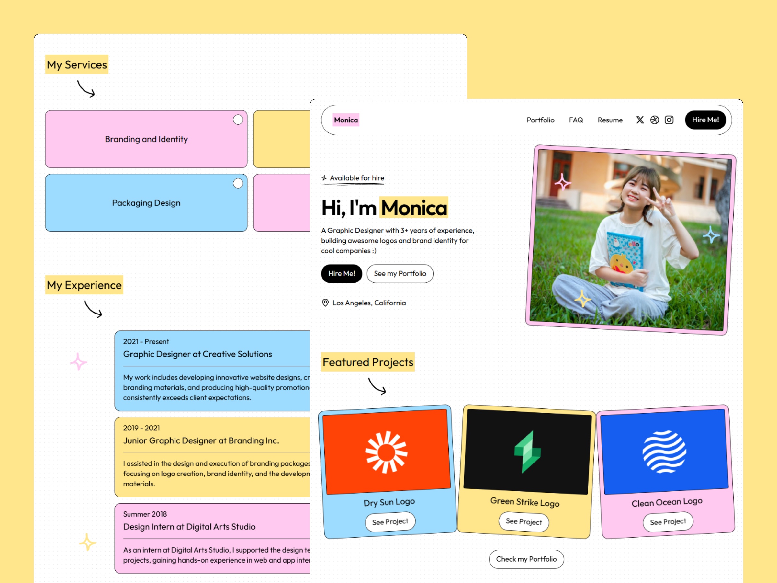Image resolution: width=777 pixels, height=583 pixels.
Task: Click the sparkle icon next to Available for hire
Action: (x=324, y=178)
